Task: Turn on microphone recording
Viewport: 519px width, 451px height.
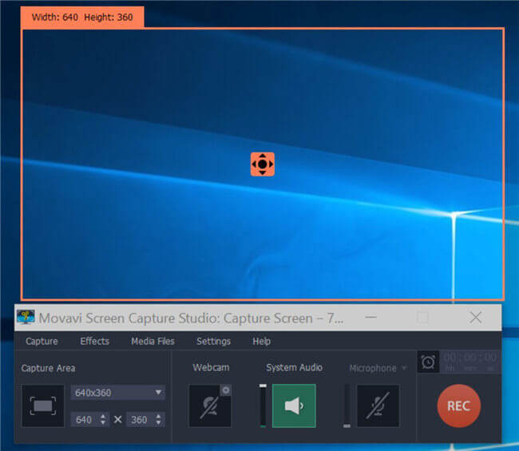Action: tap(378, 406)
